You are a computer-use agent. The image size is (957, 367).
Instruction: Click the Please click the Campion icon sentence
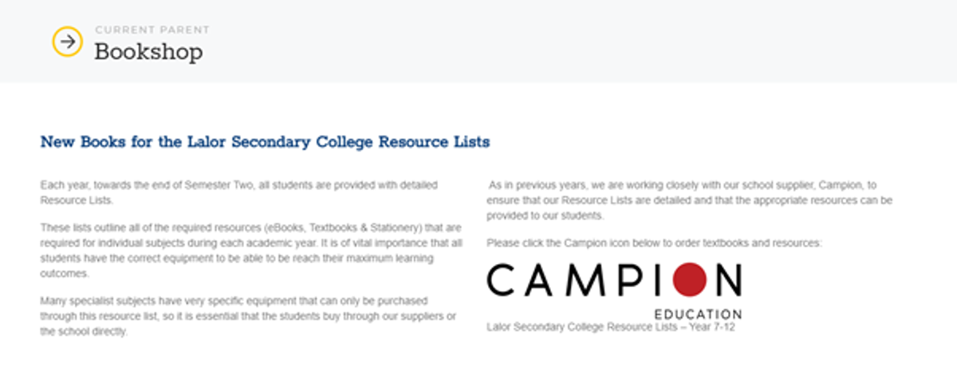(x=653, y=243)
